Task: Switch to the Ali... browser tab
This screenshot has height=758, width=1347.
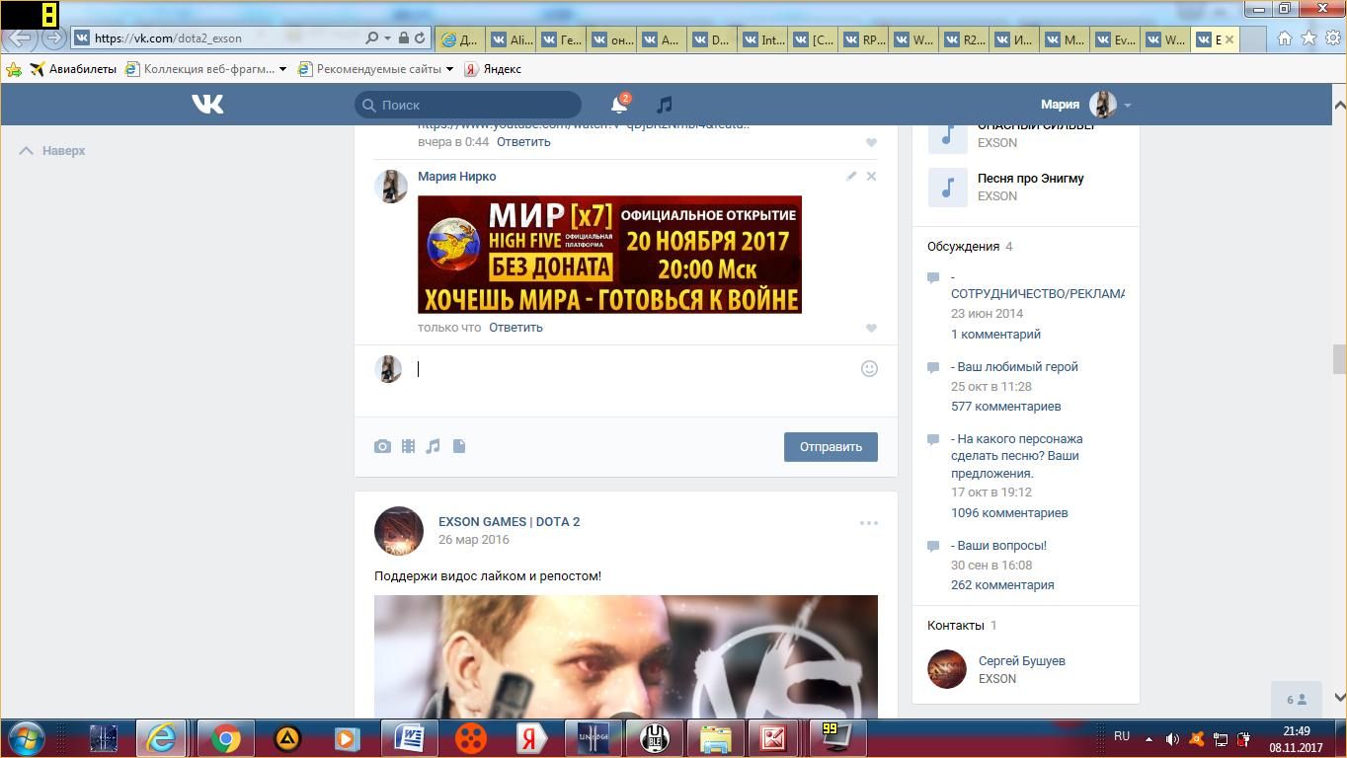Action: 512,39
